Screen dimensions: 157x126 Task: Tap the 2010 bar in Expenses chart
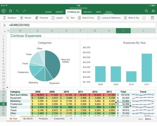131,77
